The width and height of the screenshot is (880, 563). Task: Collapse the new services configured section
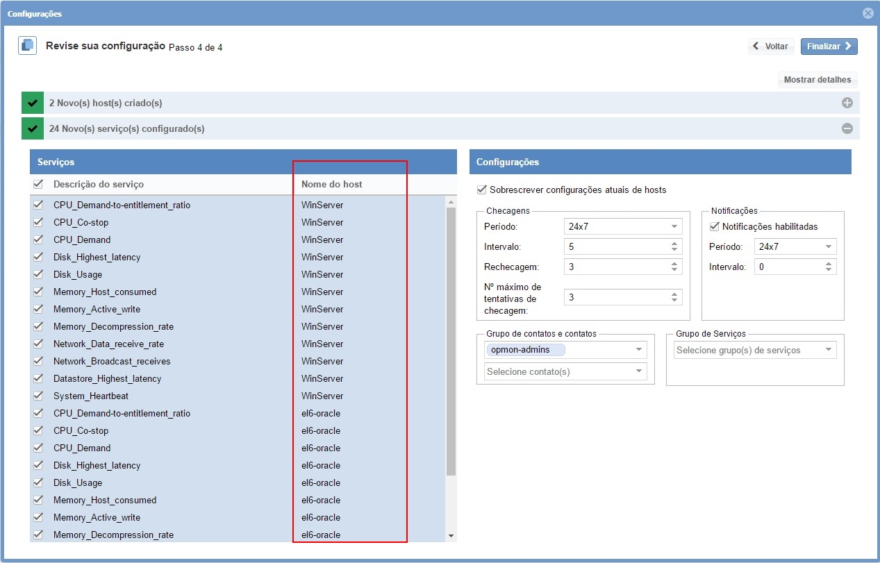coord(847,128)
